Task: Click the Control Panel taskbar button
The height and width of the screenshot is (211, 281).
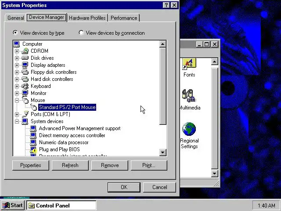Action: [61, 205]
